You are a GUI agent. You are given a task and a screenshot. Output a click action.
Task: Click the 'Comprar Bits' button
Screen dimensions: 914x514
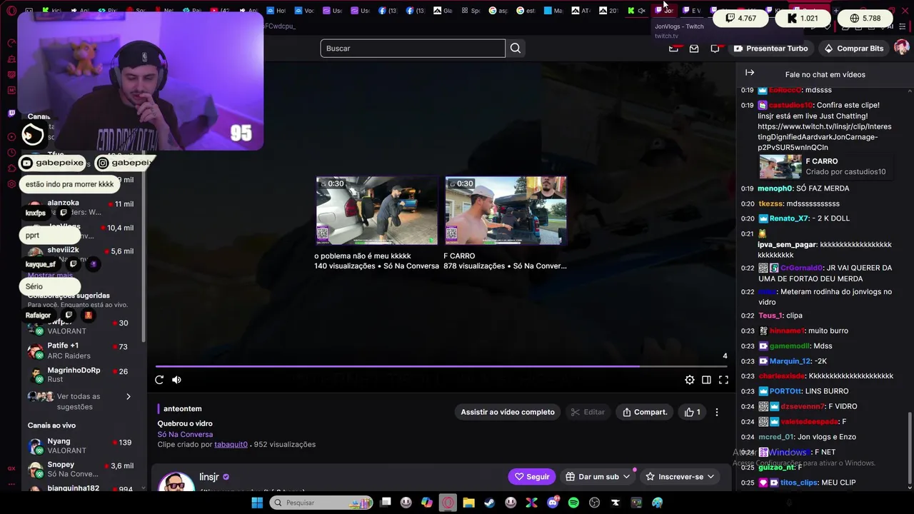pyautogui.click(x=854, y=49)
